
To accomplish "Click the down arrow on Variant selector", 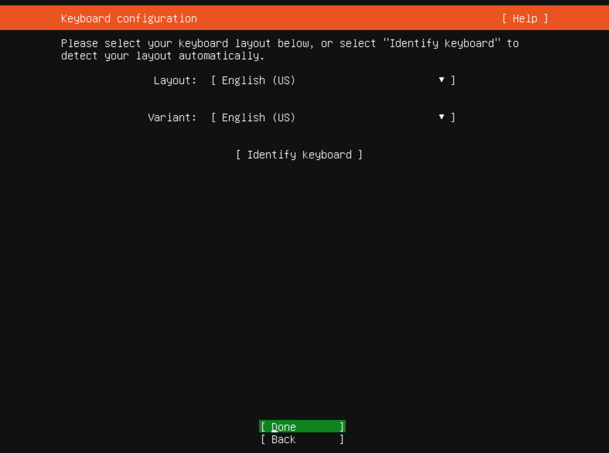I will click(x=441, y=117).
